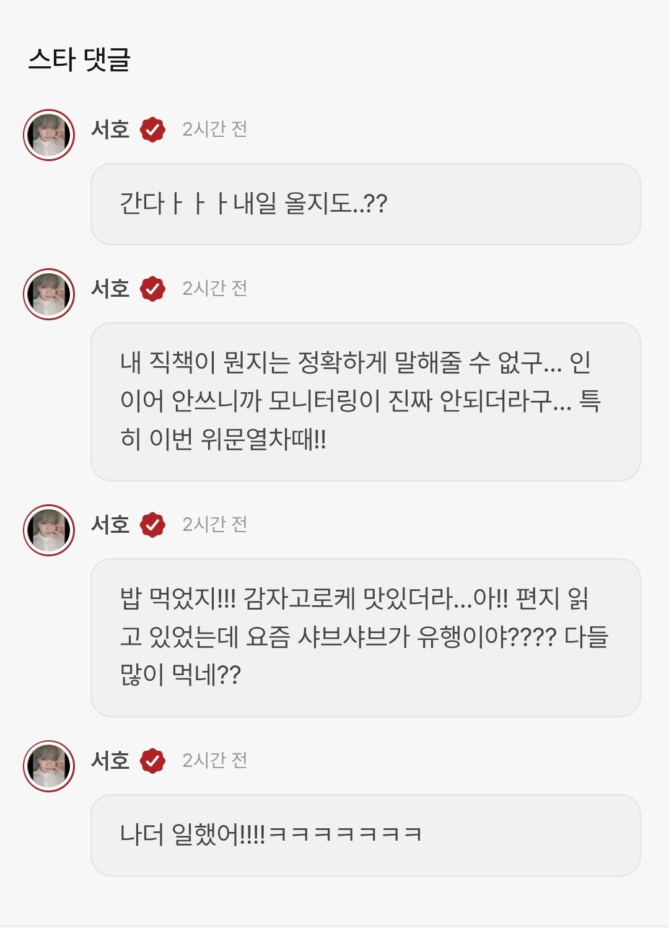This screenshot has width=669, height=928.
Task: Open profile picture of first 서호 comment
Action: pos(49,135)
